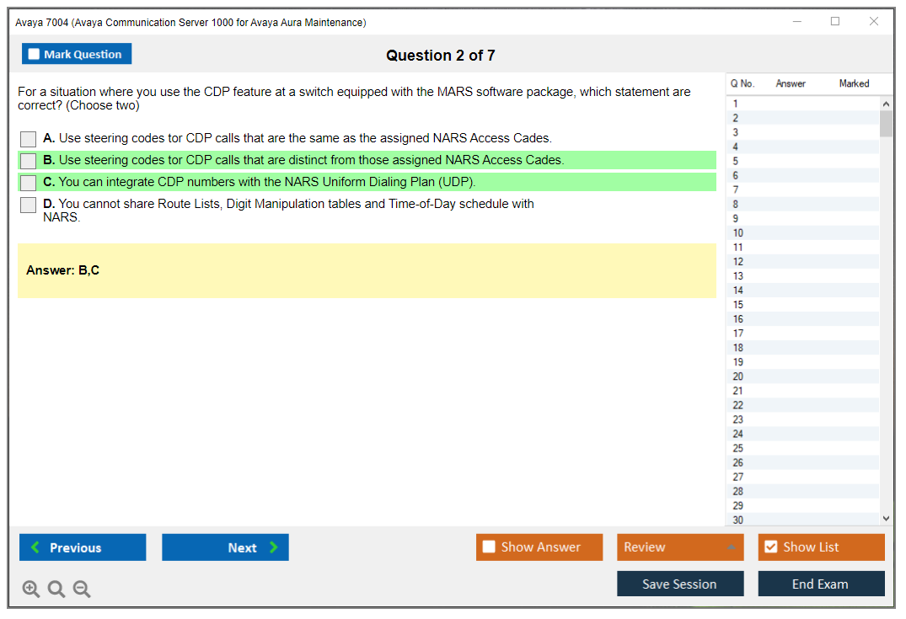Go to the Next question
906x619 pixels.
[x=225, y=547]
